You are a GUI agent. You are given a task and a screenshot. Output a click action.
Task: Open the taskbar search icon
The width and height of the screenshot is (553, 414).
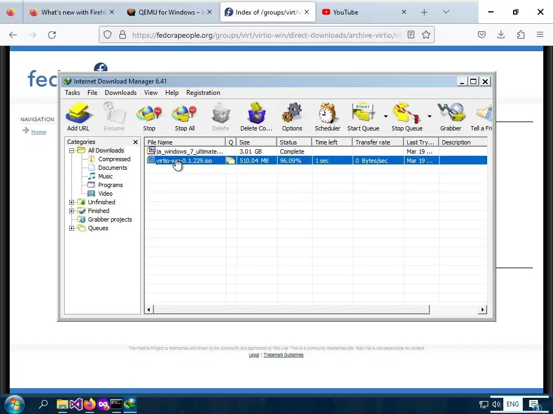[x=43, y=404]
